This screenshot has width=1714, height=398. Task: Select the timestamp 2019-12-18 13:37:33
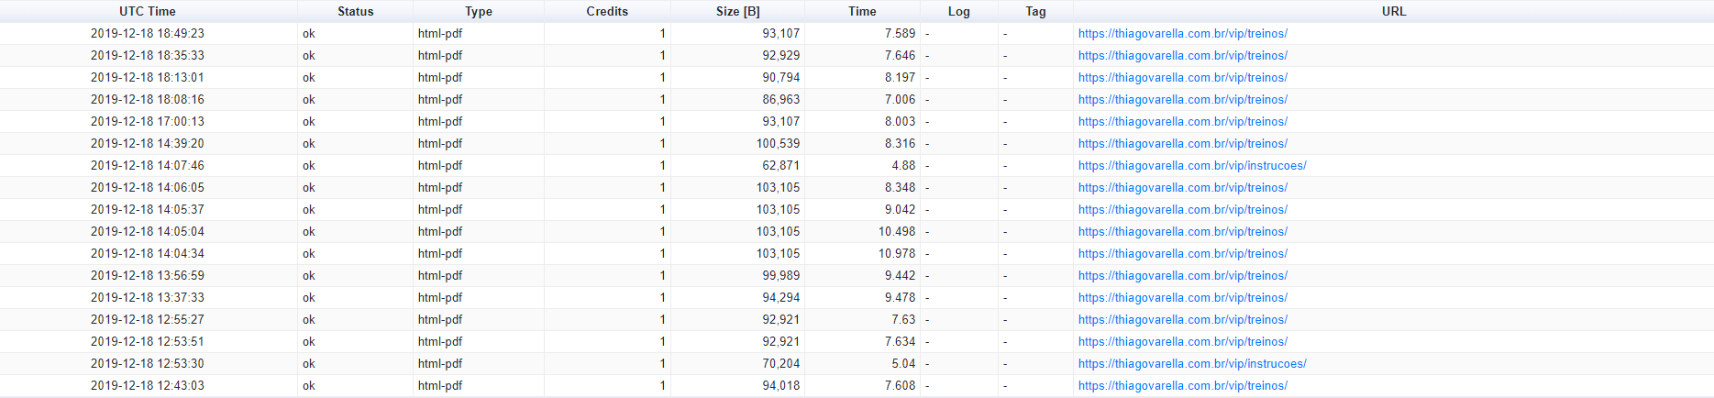click(x=148, y=298)
